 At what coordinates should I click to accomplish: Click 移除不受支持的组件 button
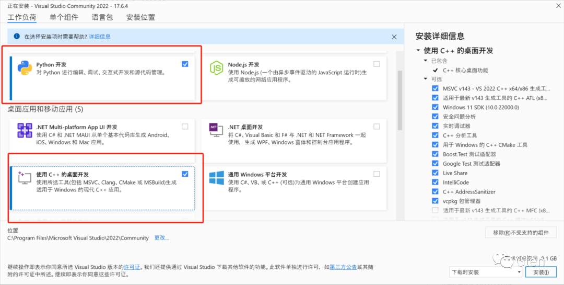(x=521, y=232)
